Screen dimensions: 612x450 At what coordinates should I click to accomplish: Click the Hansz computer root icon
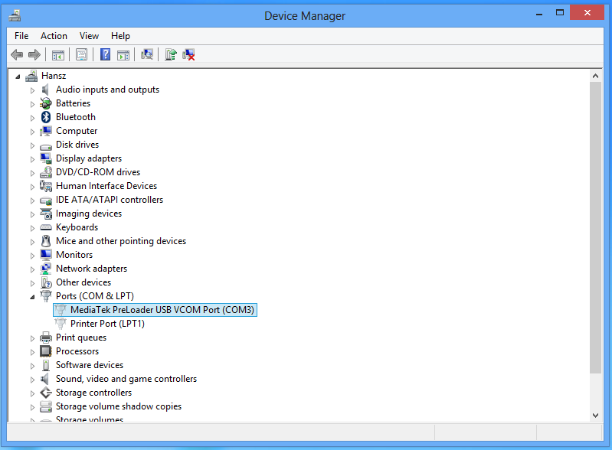31,76
